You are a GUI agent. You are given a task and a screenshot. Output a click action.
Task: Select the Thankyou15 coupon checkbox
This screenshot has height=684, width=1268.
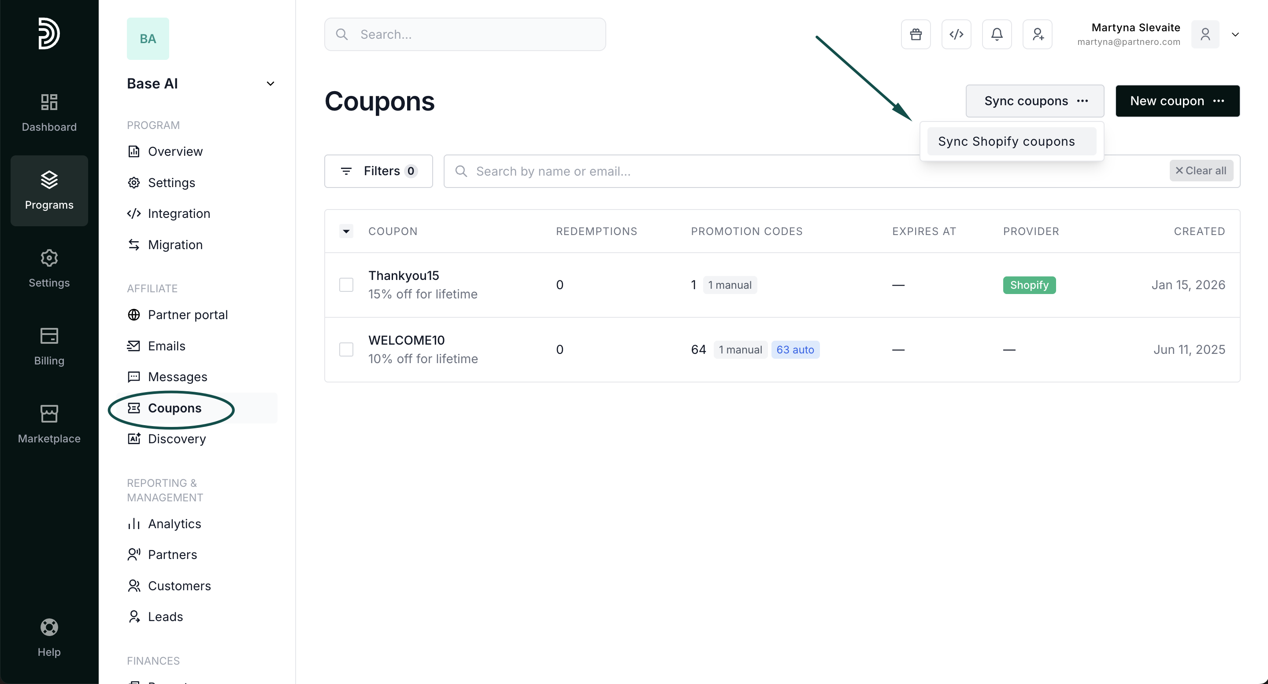(346, 285)
